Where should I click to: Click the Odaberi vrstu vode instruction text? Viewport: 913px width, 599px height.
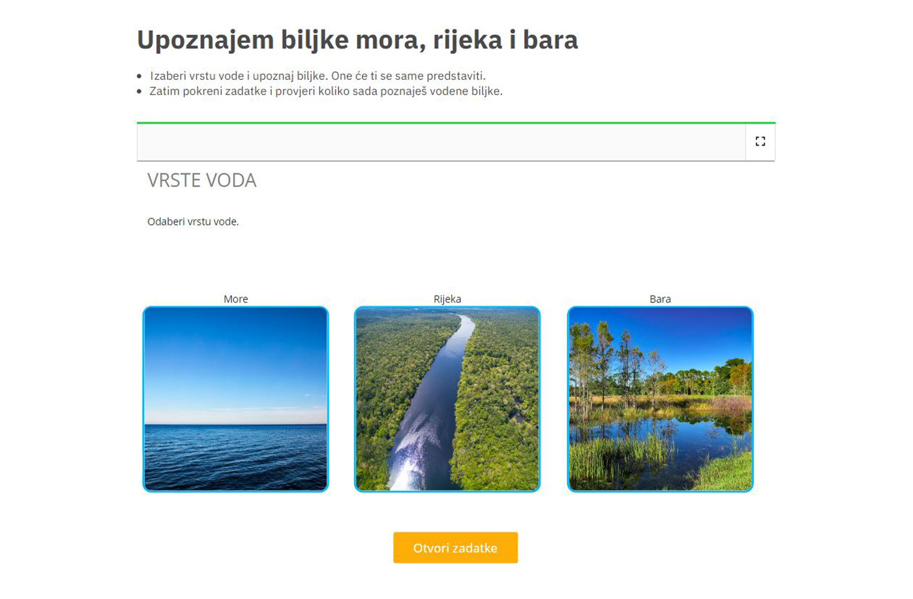[x=193, y=221]
